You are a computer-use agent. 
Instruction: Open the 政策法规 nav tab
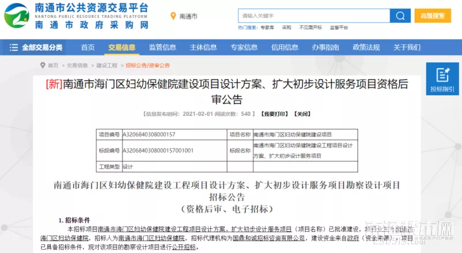tap(366, 47)
